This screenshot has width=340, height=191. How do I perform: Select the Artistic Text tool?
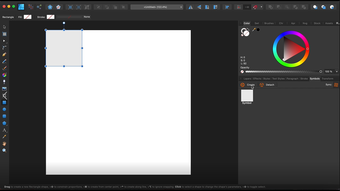click(4, 130)
